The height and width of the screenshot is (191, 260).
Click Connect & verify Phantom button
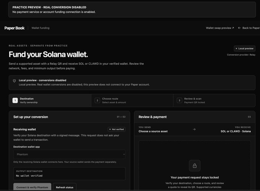(x=32, y=187)
